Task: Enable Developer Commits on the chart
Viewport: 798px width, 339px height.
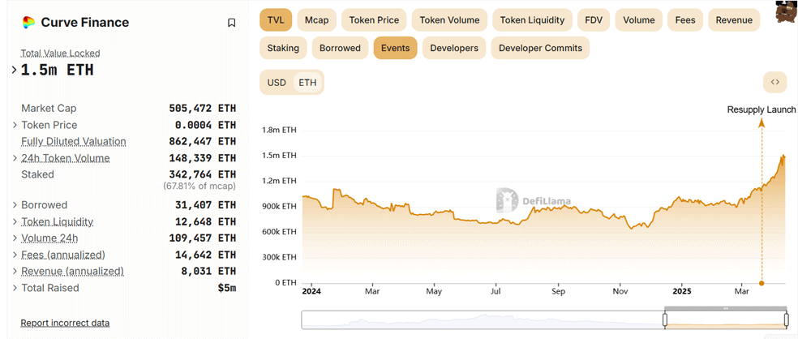Action: pyautogui.click(x=540, y=48)
